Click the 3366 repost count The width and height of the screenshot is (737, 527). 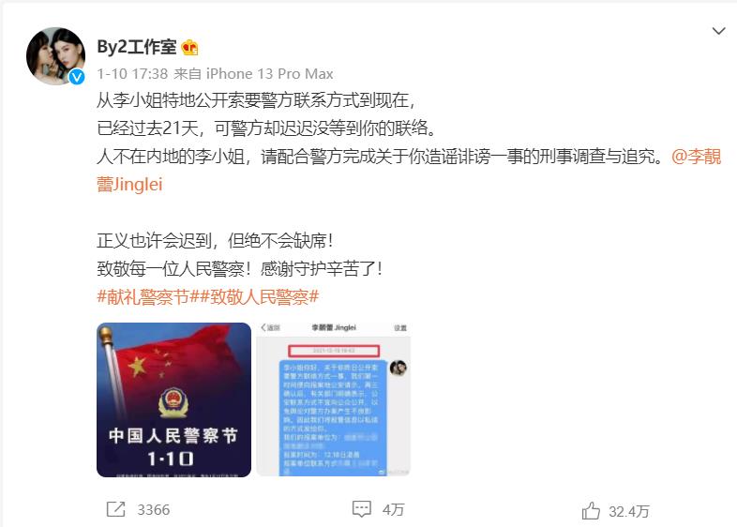coord(153,509)
